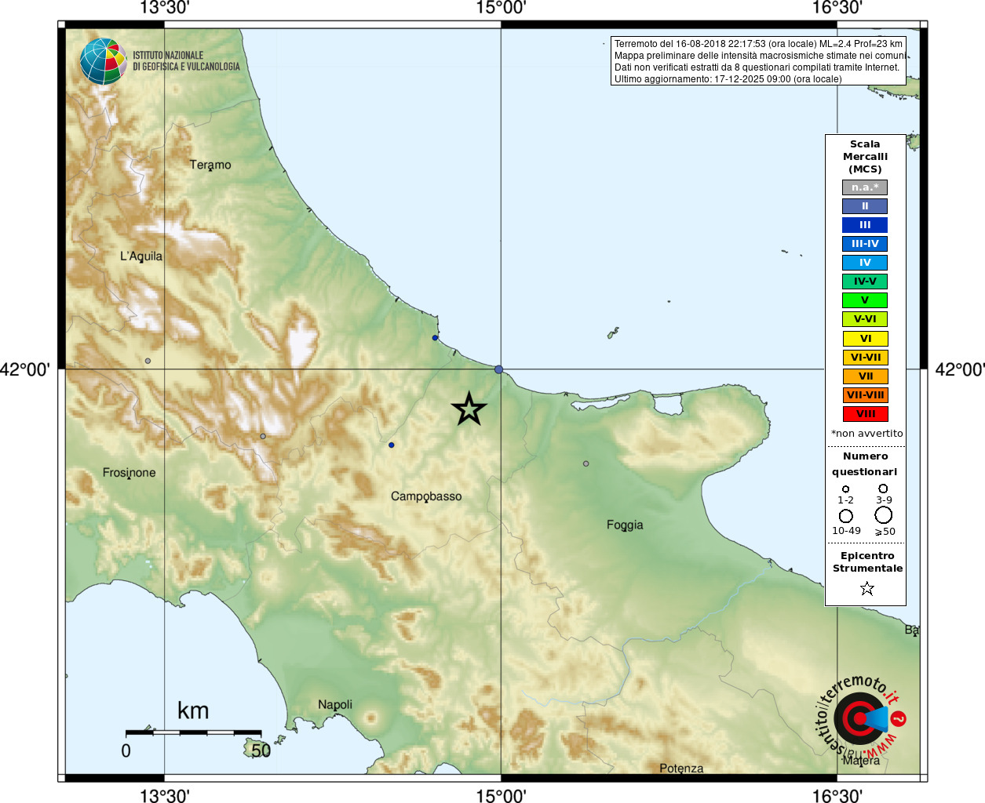
Task: Click the blue dot northwest of Campobasso
Action: click(392, 445)
